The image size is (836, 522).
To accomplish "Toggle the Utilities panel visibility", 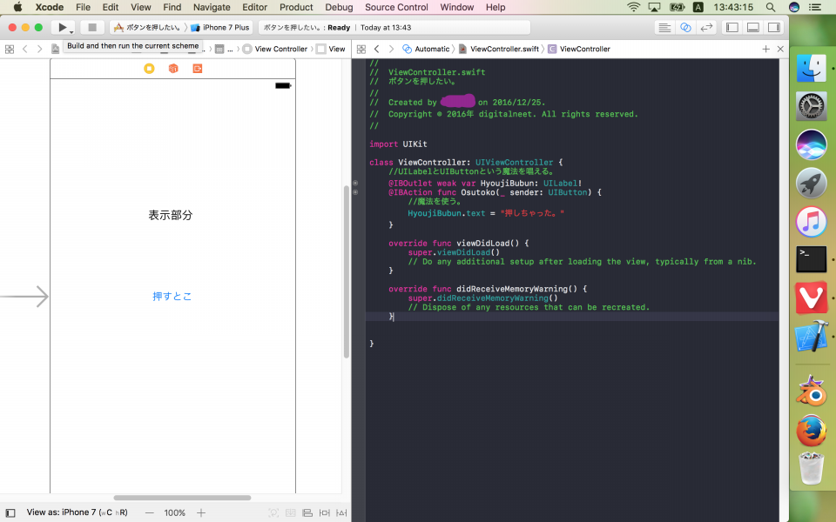I will coord(773,28).
